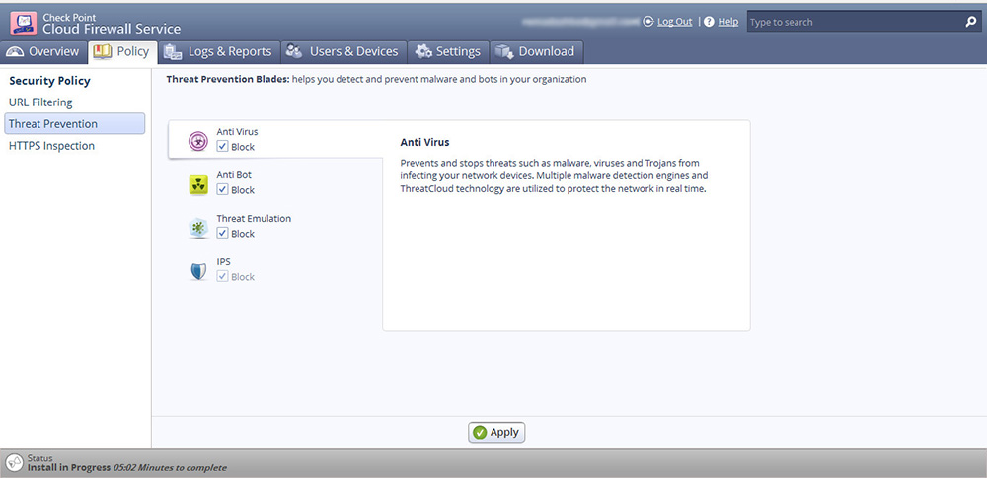Image resolution: width=987 pixels, height=478 pixels.
Task: Open the Users & Devices tab
Action: (342, 52)
